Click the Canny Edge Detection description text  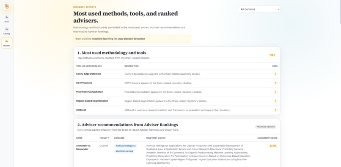[162, 74]
